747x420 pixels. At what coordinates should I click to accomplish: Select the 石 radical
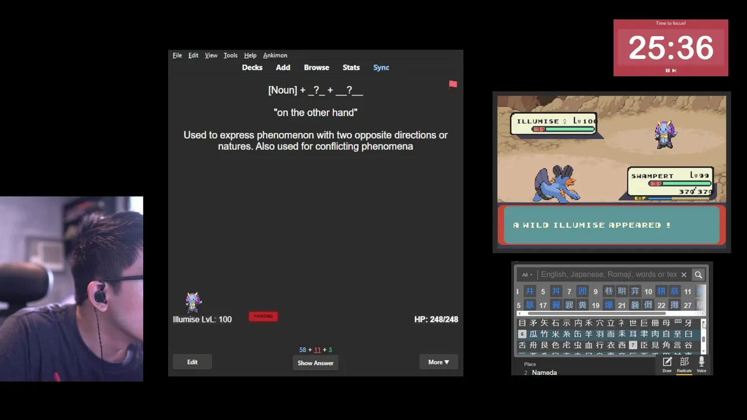(555, 323)
